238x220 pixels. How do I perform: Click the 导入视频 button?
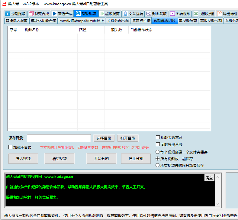(23, 159)
